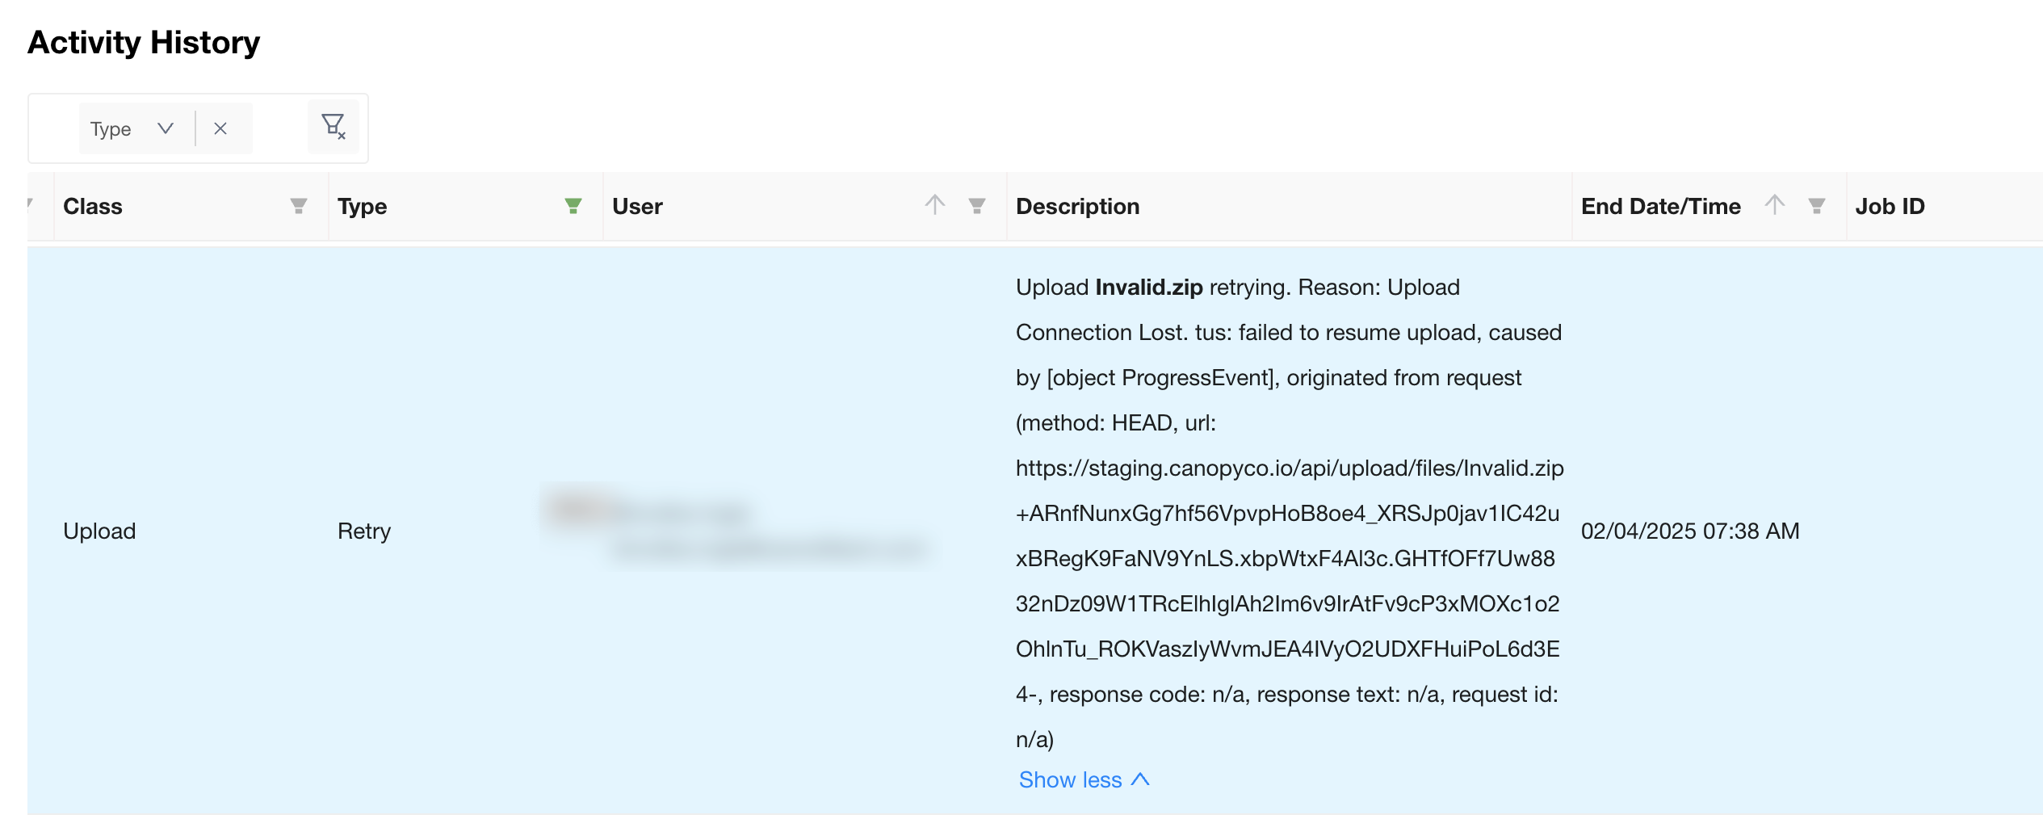This screenshot has width=2043, height=819.
Task: Open the End Date/Time column filter icon
Action: (x=1816, y=206)
